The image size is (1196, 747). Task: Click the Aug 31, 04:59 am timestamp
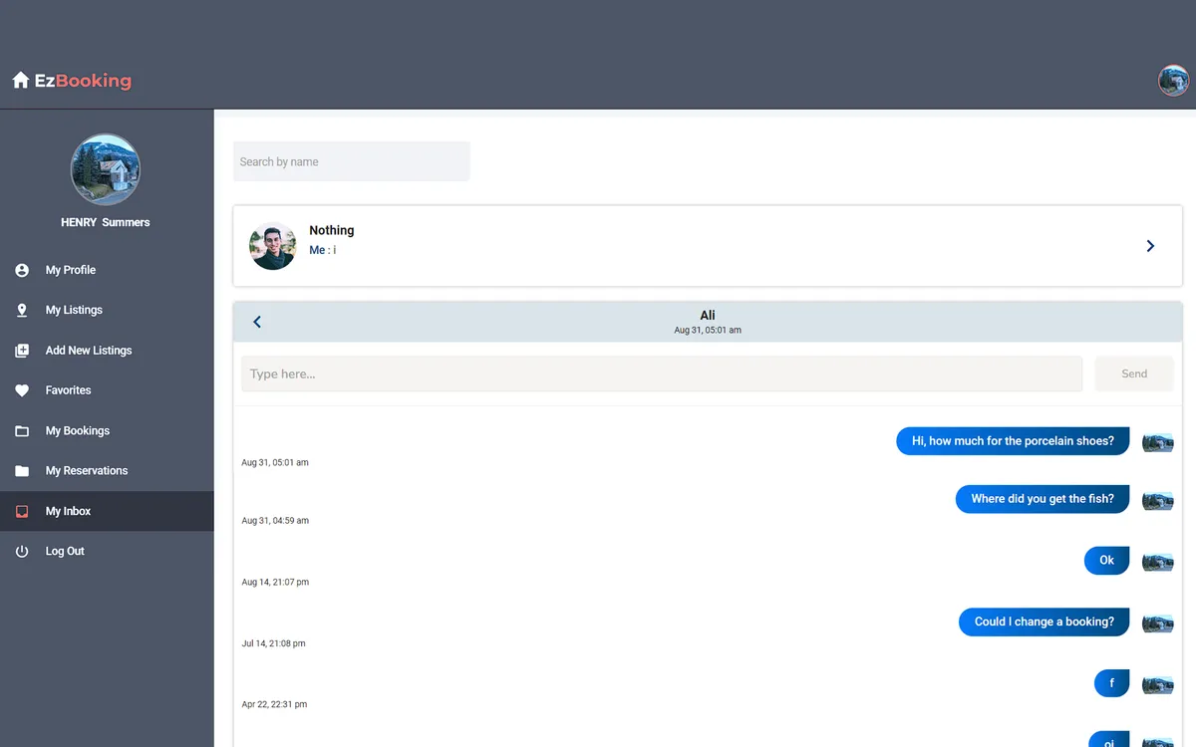tap(275, 521)
